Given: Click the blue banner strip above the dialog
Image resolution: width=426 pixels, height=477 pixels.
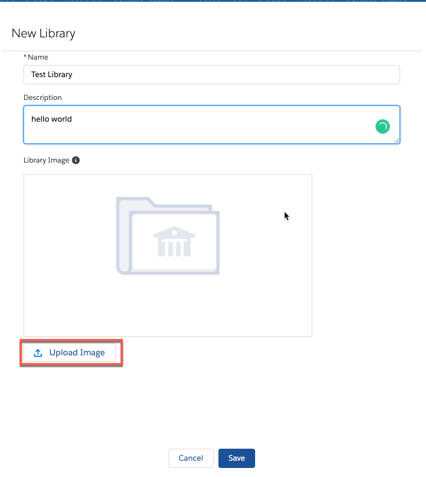Looking at the screenshot, I should (x=213, y=2).
